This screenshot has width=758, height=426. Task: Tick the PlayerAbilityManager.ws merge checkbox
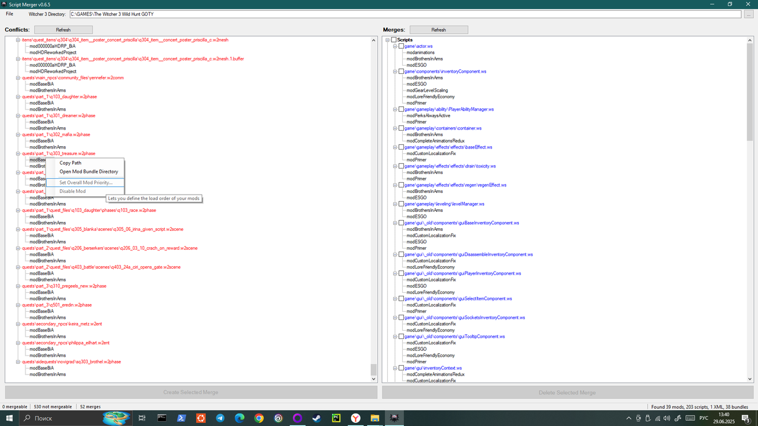[x=401, y=109]
